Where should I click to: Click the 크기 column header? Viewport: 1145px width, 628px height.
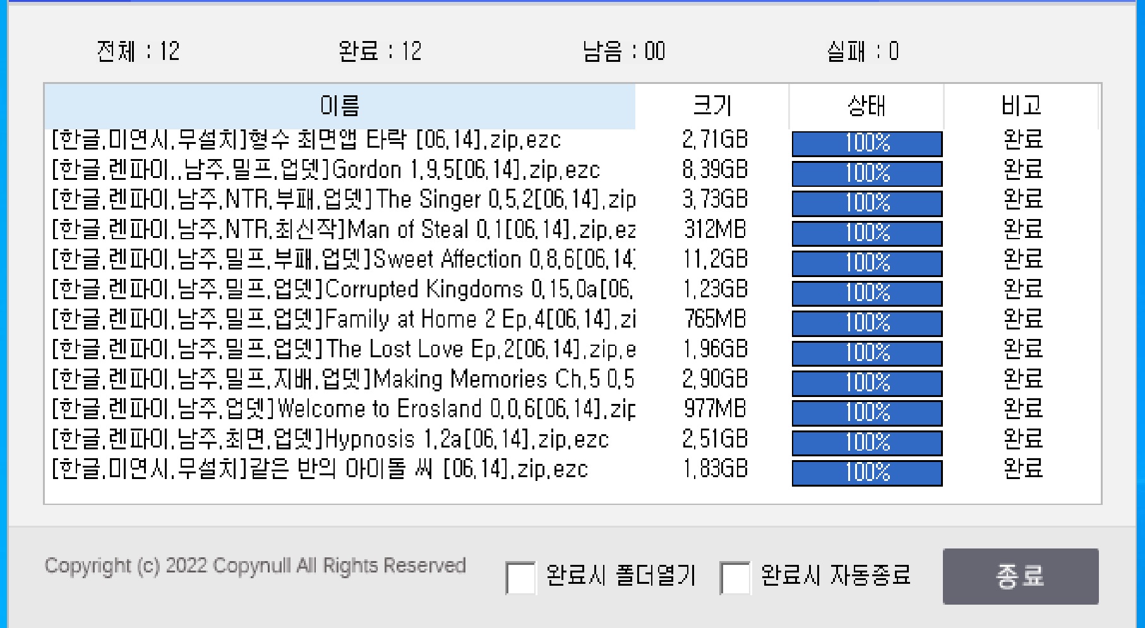click(712, 106)
